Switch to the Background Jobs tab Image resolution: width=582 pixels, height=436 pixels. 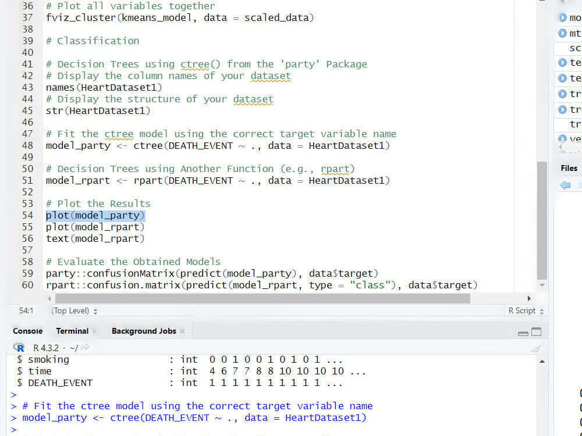tap(144, 331)
